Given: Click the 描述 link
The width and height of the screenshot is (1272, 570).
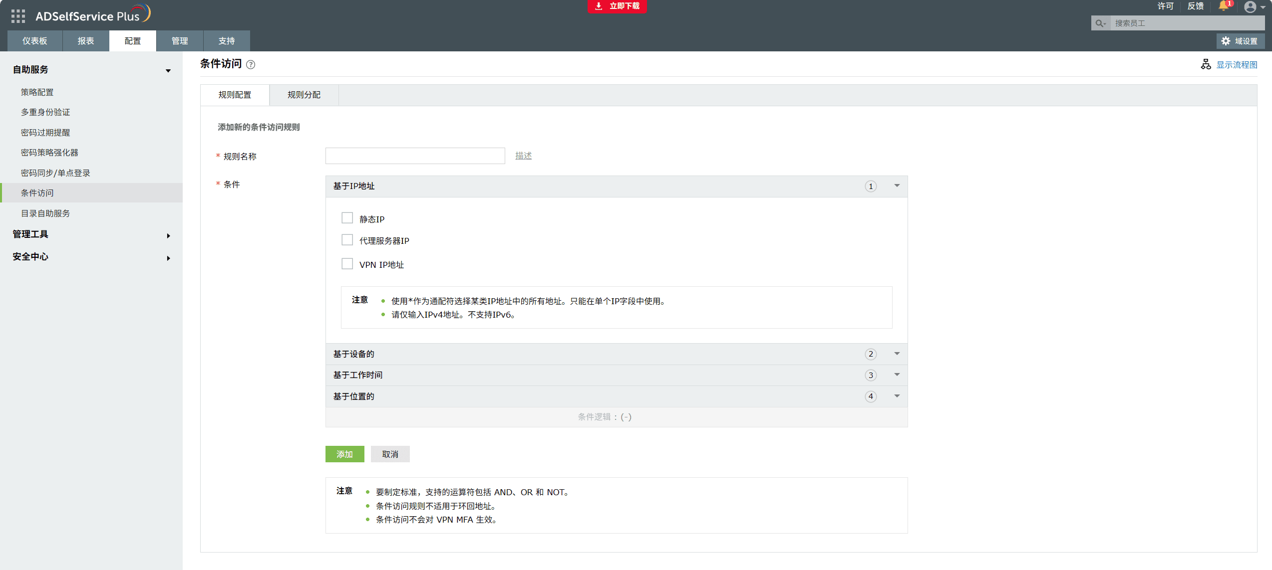Looking at the screenshot, I should [x=523, y=156].
